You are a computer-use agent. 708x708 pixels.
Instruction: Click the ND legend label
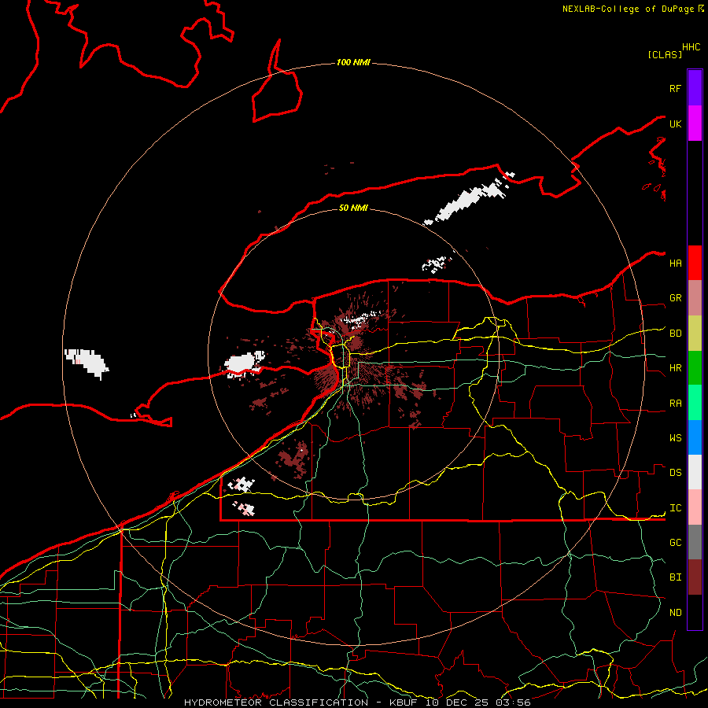point(675,613)
